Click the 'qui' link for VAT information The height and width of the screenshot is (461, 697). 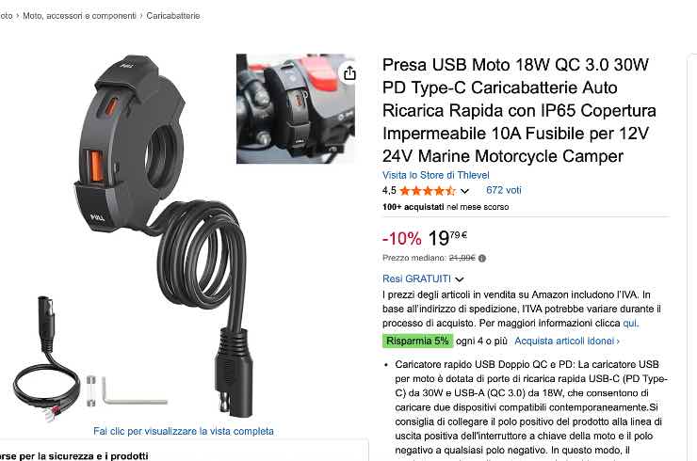point(630,323)
